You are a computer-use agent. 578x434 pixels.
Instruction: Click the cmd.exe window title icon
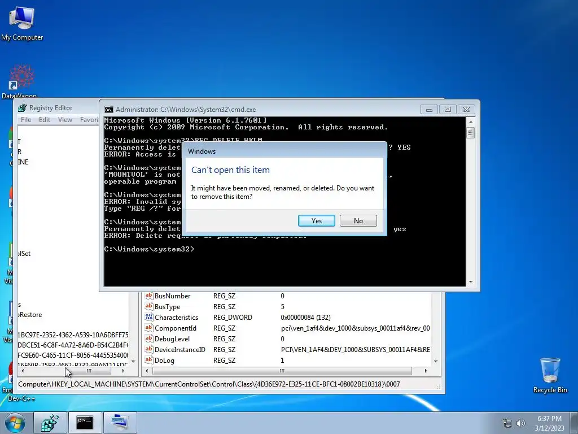coord(109,110)
